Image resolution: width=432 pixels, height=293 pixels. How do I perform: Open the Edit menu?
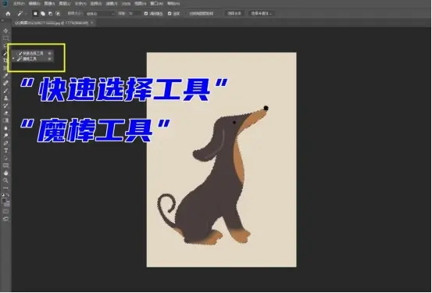click(x=34, y=4)
